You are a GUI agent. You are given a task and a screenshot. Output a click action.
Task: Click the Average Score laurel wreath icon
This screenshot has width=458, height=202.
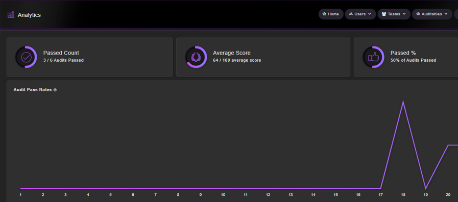point(196,57)
